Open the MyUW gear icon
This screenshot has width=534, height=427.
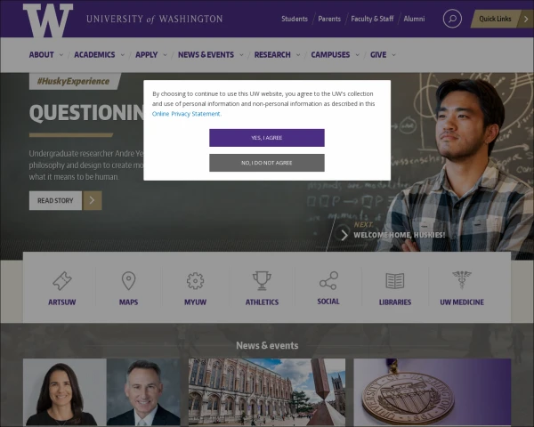[x=195, y=281]
